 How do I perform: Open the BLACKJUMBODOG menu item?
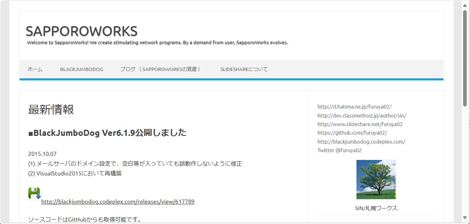click(x=82, y=69)
